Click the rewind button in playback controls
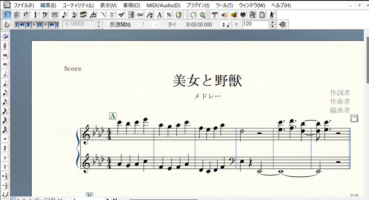This screenshot has width=369, height=200. click(x=22, y=25)
